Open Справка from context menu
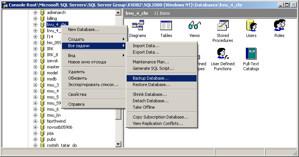 point(94,104)
